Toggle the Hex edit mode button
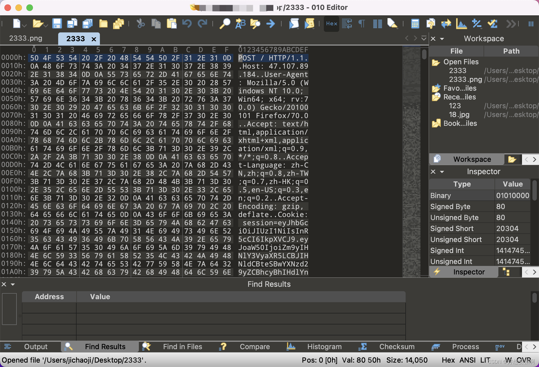 (332, 24)
